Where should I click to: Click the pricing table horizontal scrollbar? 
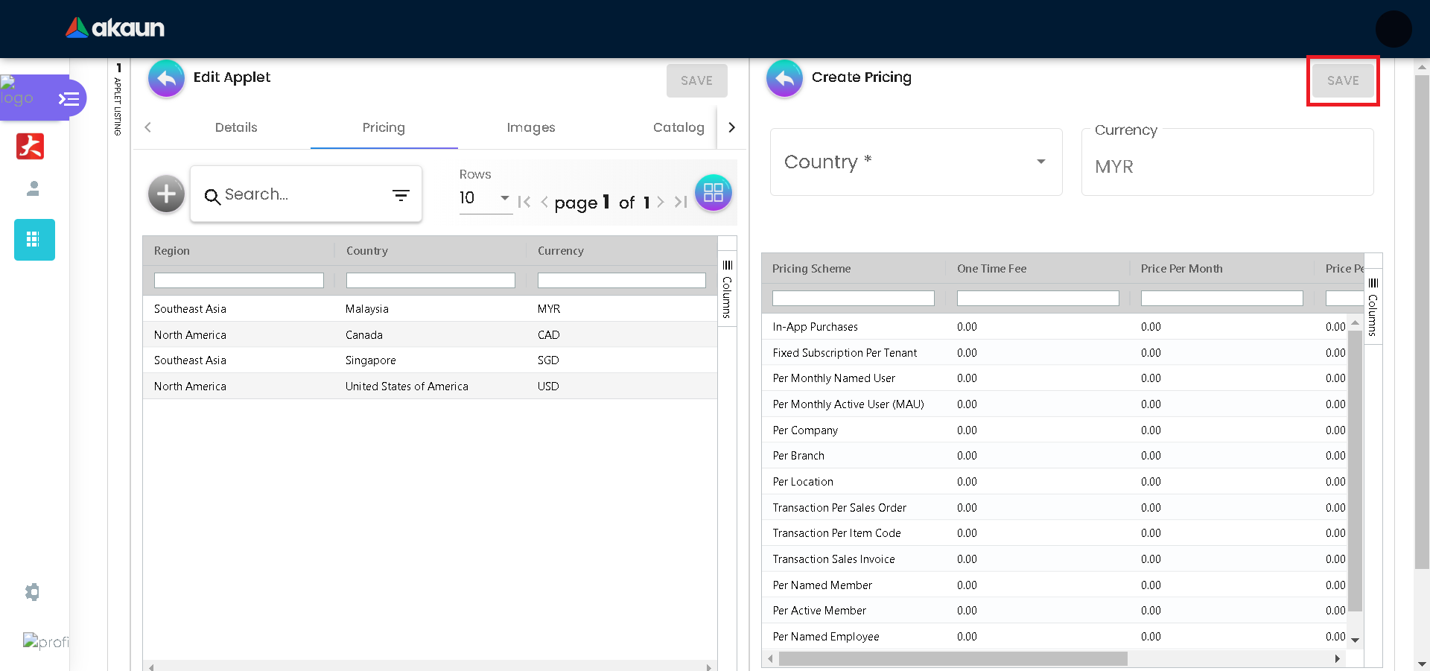click(952, 659)
